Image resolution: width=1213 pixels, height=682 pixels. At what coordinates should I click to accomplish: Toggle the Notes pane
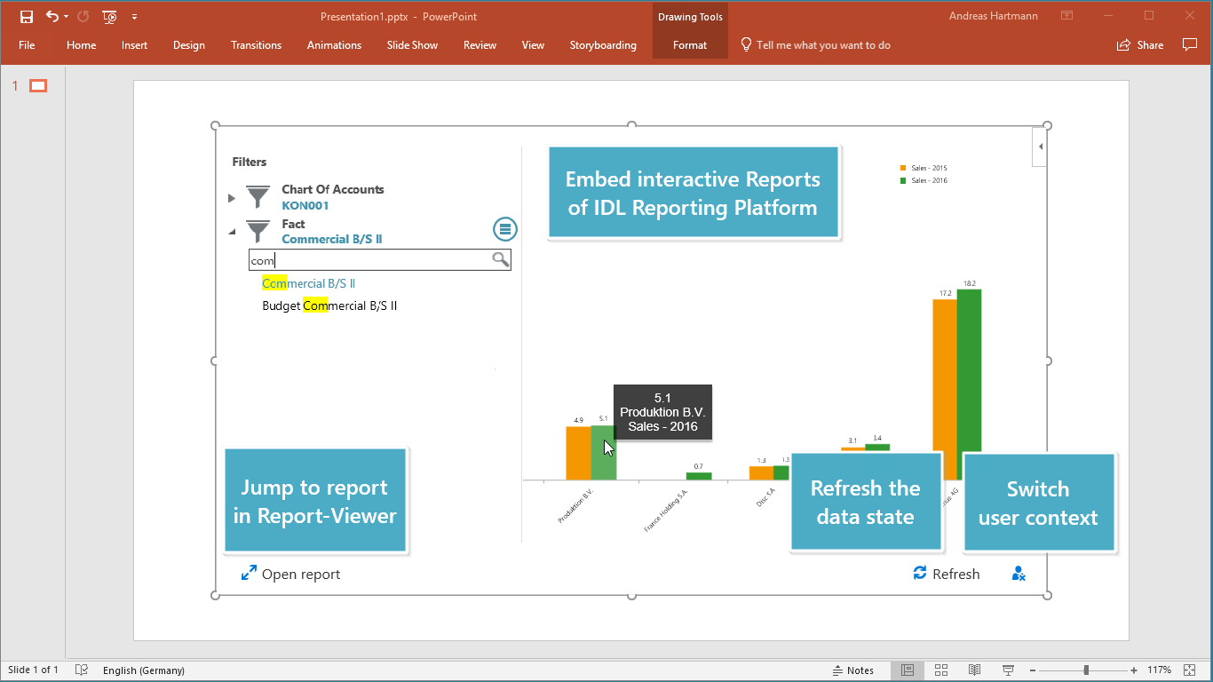click(x=852, y=670)
